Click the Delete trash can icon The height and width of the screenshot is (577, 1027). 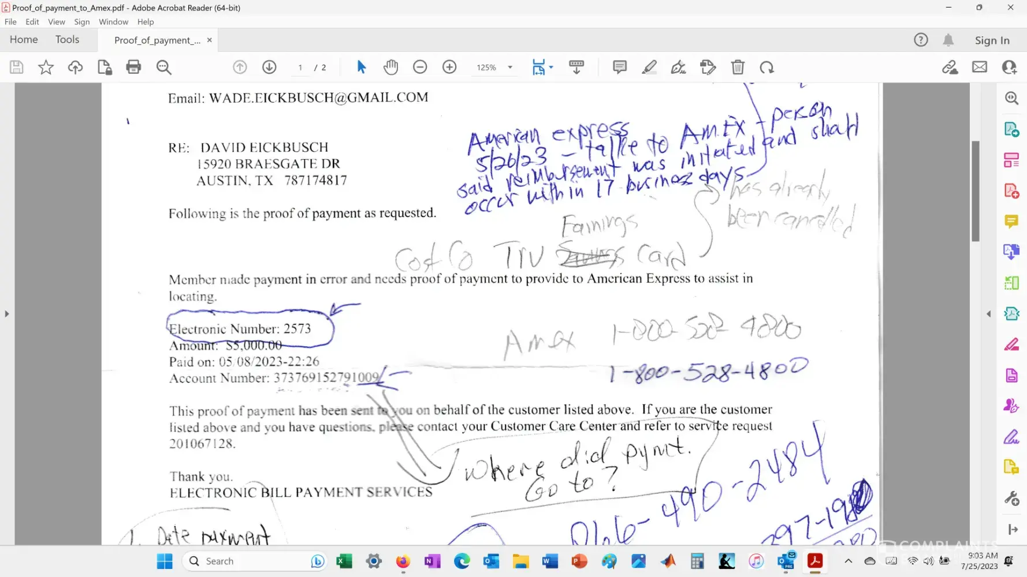click(x=738, y=68)
